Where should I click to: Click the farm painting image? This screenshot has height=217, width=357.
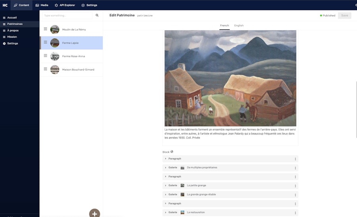coord(230,78)
